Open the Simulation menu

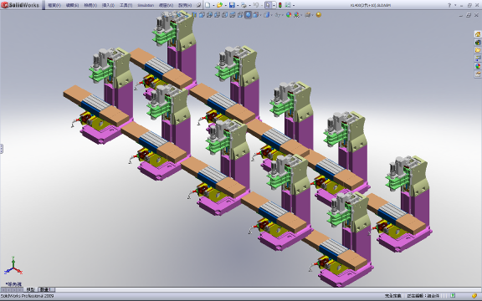146,5
